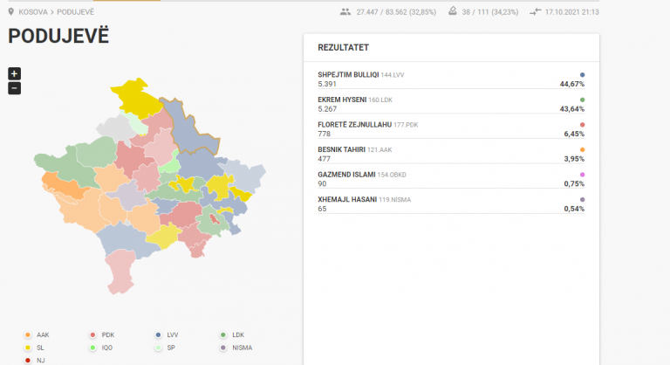This screenshot has height=365, width=670.
Task: Click the ballot box counted stations icon
Action: [453, 11]
